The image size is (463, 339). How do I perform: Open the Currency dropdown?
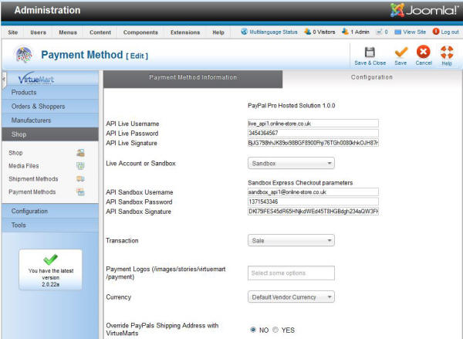[291, 297]
